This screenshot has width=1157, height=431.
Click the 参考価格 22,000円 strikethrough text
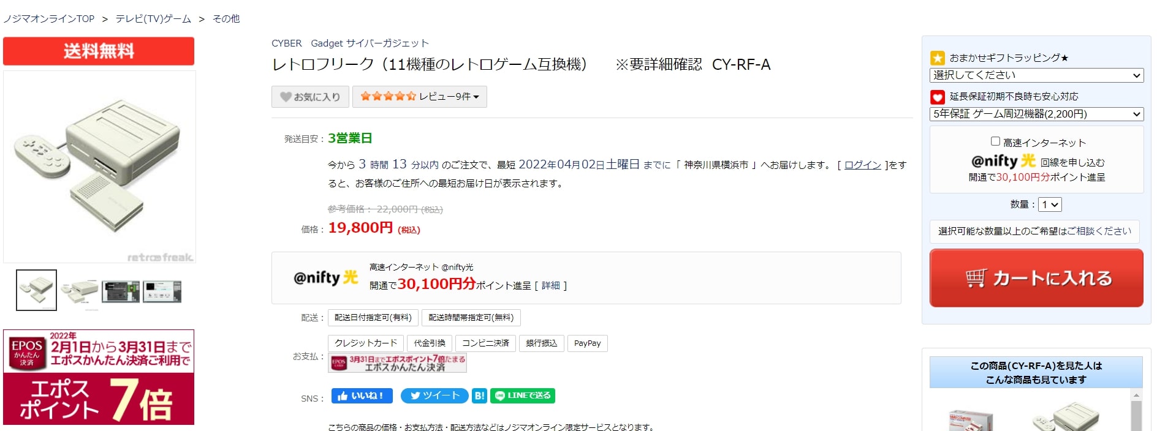[x=385, y=209]
